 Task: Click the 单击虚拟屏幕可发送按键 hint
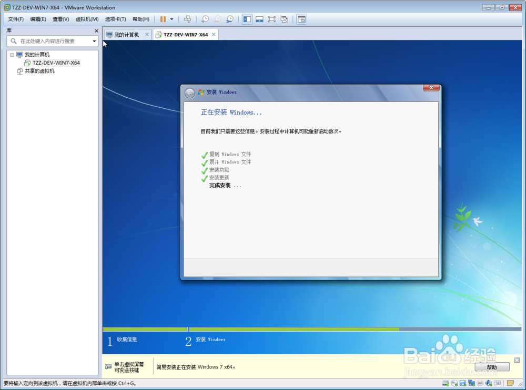coord(129,367)
